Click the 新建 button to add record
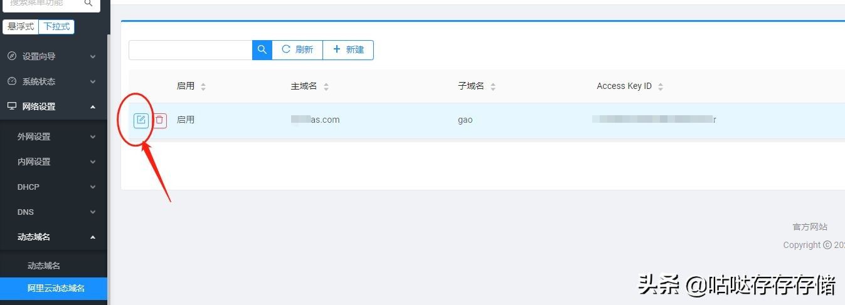 tap(348, 49)
